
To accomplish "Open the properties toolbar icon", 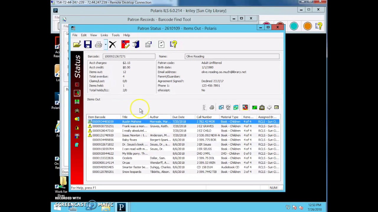I will pos(149,44).
